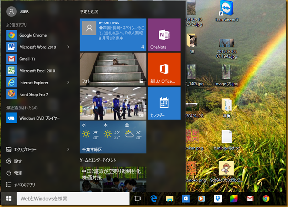The image size is (288, 207).
Task: Open the 中国2証取 stock news tile
Action: [x=113, y=179]
